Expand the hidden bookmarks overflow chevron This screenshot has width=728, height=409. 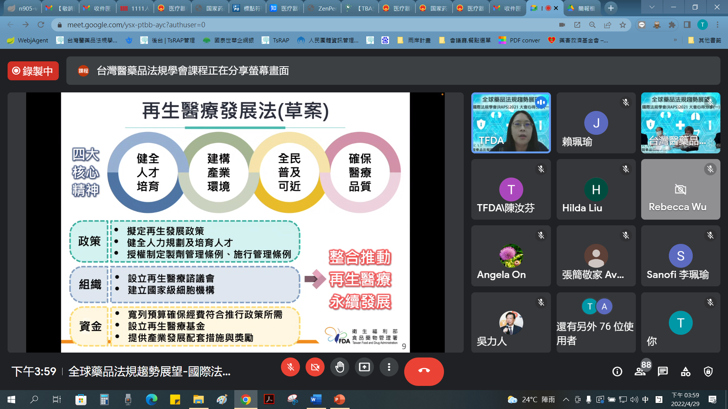click(675, 40)
